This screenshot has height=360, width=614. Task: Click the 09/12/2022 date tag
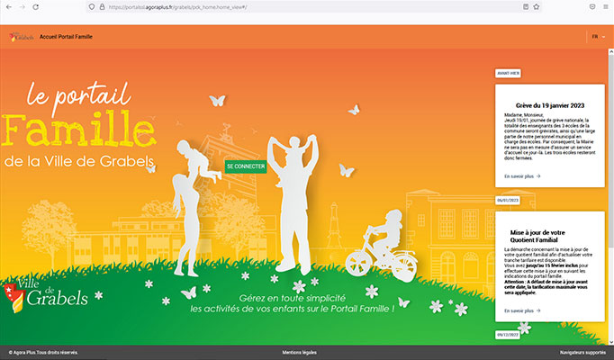508,335
